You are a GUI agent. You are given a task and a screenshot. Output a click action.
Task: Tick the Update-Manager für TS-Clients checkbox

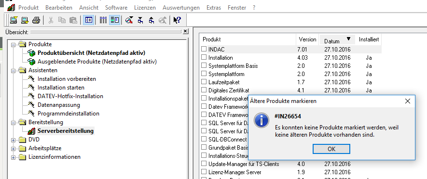204,164
